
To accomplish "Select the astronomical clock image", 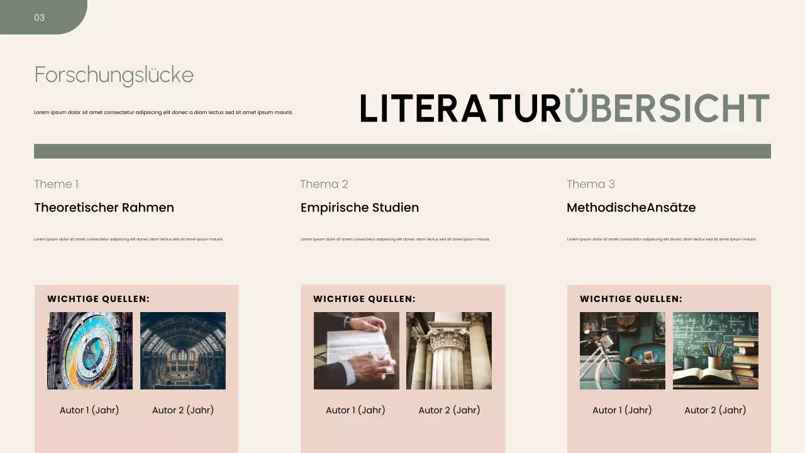I will [x=90, y=350].
